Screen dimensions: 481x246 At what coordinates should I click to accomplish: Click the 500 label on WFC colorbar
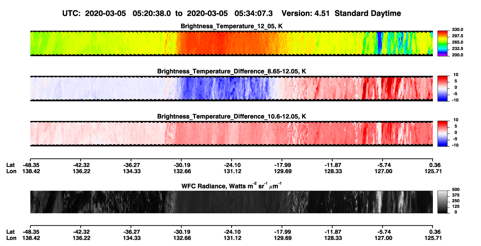point(456,190)
